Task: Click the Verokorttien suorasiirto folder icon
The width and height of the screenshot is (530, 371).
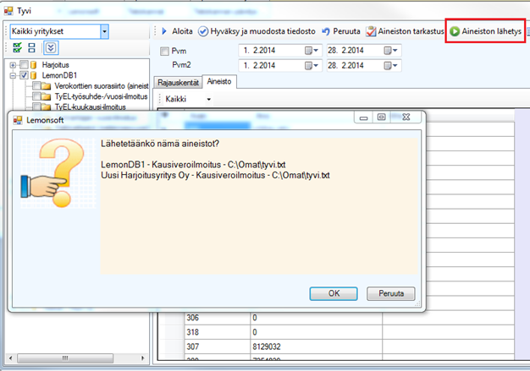Action: [x=47, y=86]
